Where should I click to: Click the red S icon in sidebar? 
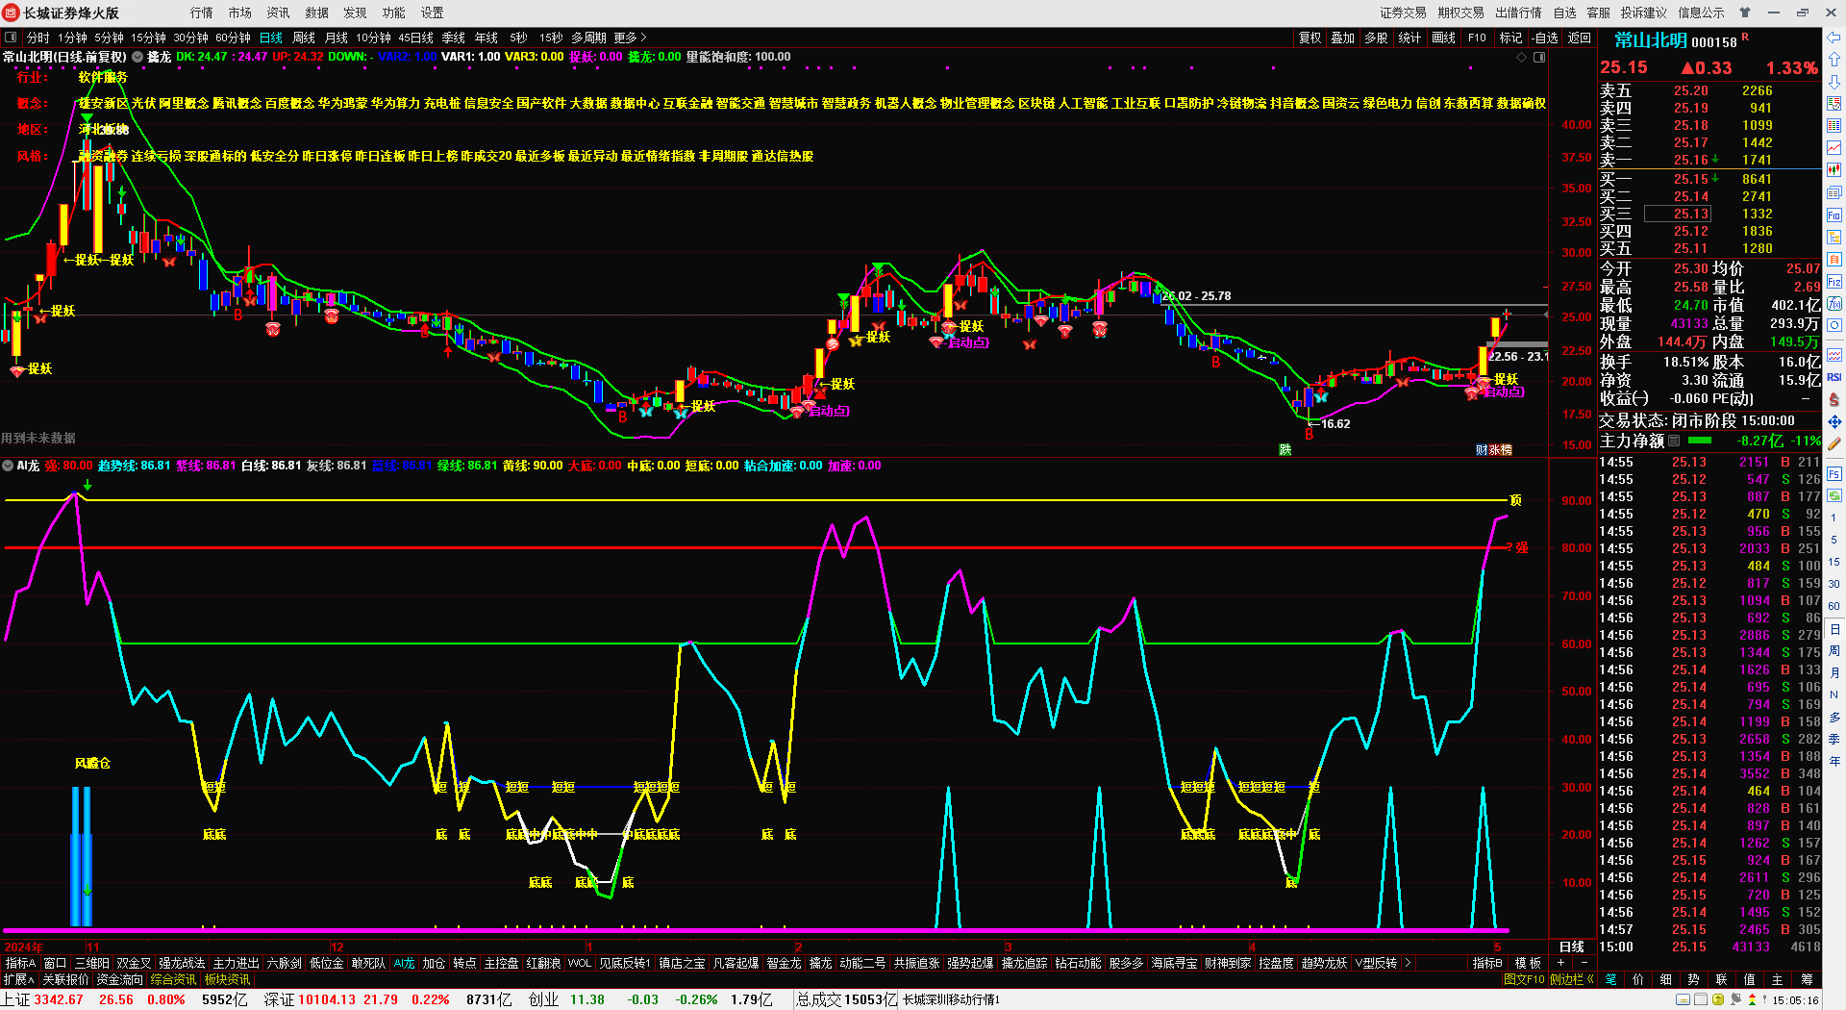[1834, 399]
